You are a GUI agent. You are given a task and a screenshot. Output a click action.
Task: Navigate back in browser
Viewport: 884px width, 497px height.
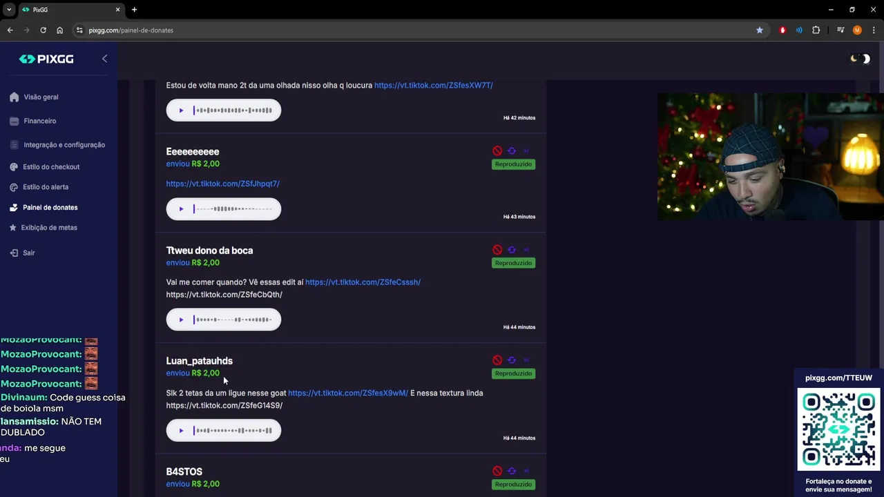pyautogui.click(x=10, y=30)
